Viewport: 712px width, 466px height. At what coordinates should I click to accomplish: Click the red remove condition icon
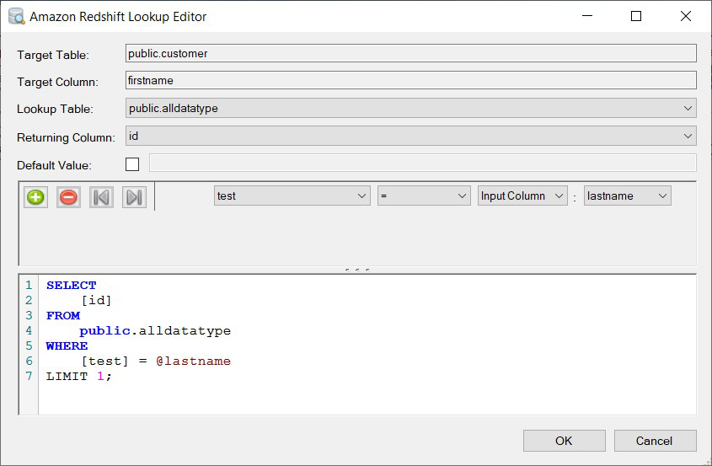(68, 197)
